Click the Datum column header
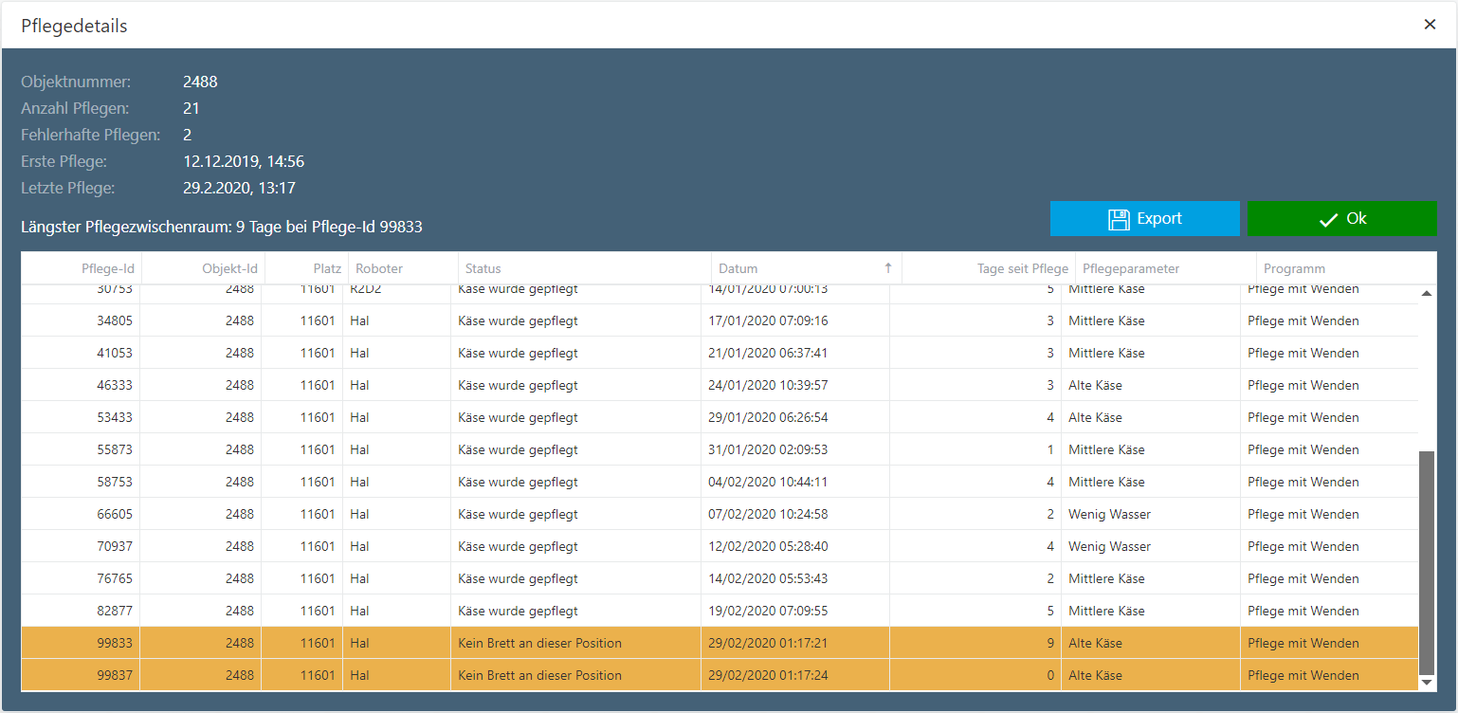 pyautogui.click(x=806, y=268)
